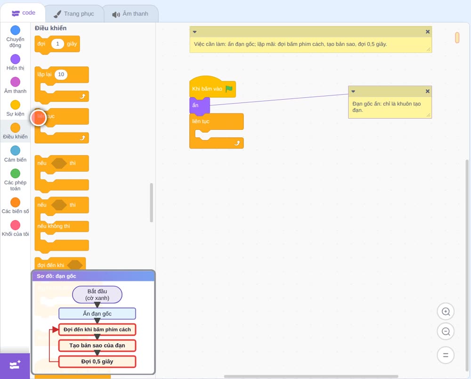This screenshot has height=379, width=471.
Task: Switch to the code tab
Action: click(23, 13)
